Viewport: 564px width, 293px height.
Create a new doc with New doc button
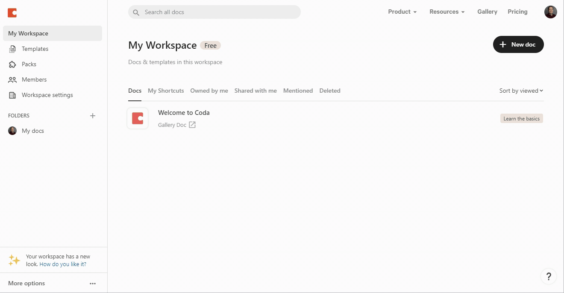(518, 44)
